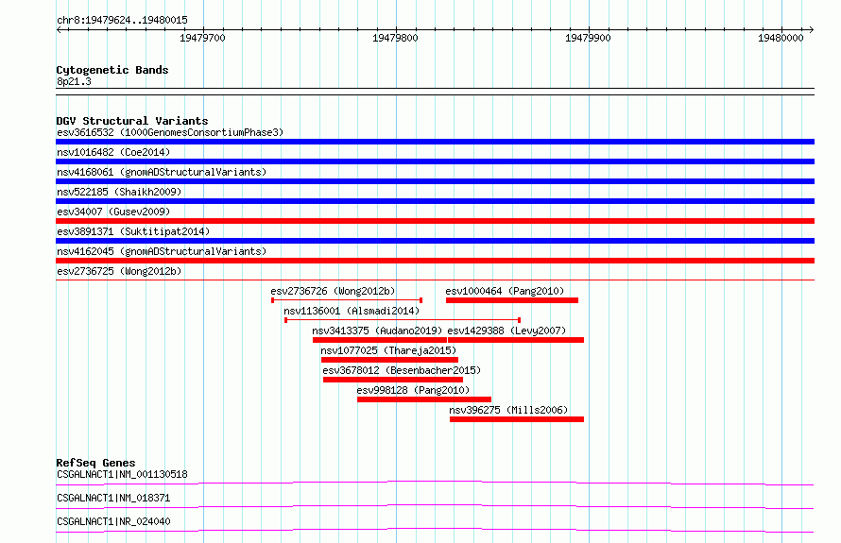Click the esv1000464 (Pang2010) label text
841x543 pixels.
pos(505,291)
